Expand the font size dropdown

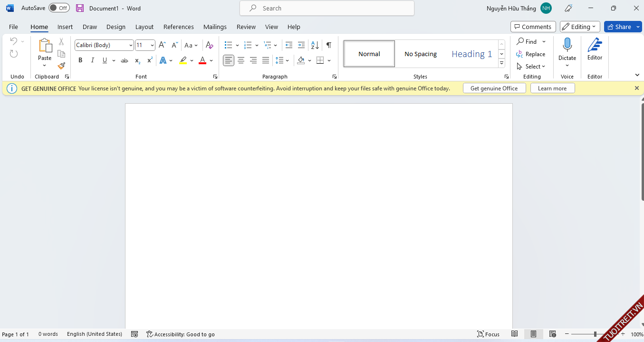pyautogui.click(x=152, y=45)
